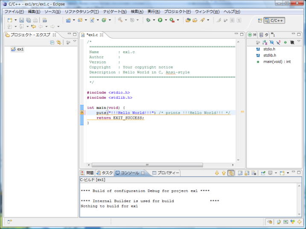This screenshot has width=306, height=229.
Task: Click the Clear Console icon
Action: coord(254,173)
